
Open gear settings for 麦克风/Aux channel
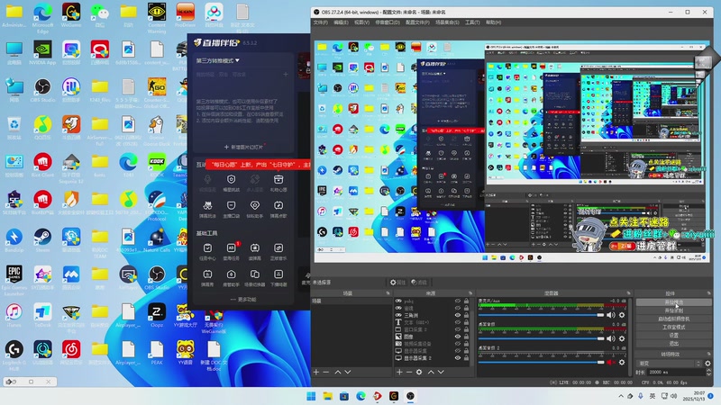coord(622,315)
